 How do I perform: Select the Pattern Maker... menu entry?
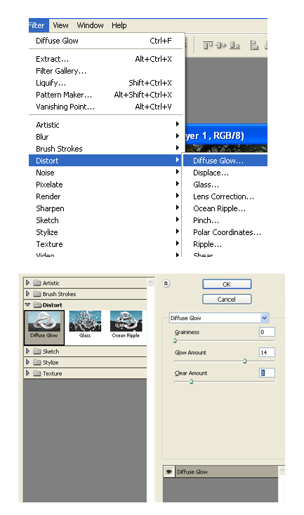[107, 95]
